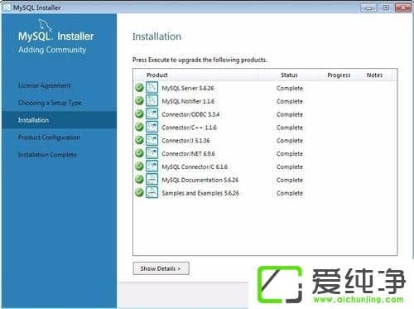This screenshot has height=309, width=414.
Task: Click the MySQL Connector/C 6.1.6 product icon
Action: [152, 167]
